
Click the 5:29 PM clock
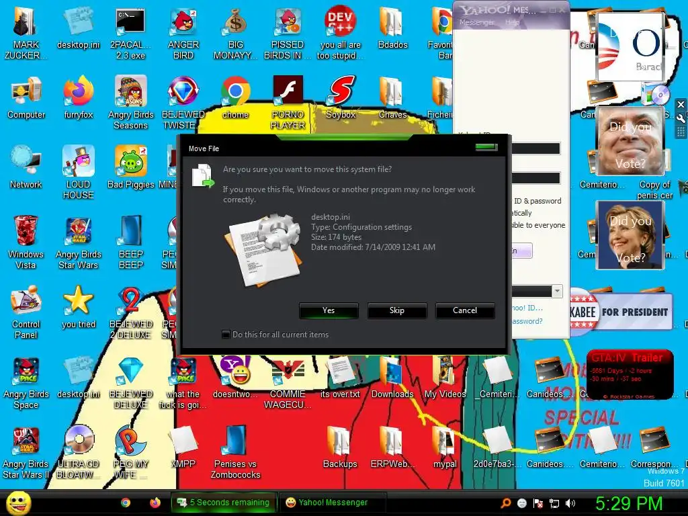point(628,503)
